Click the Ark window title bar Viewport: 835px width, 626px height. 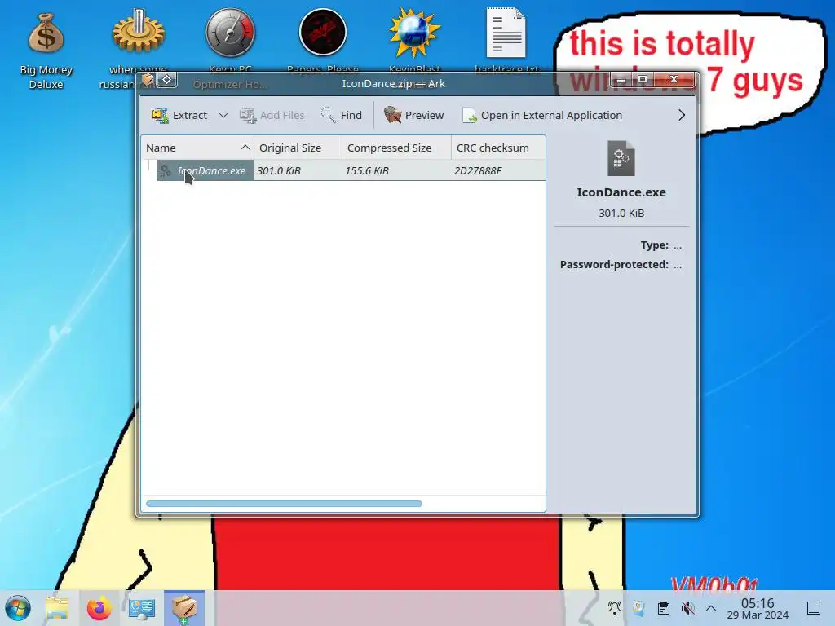(394, 84)
